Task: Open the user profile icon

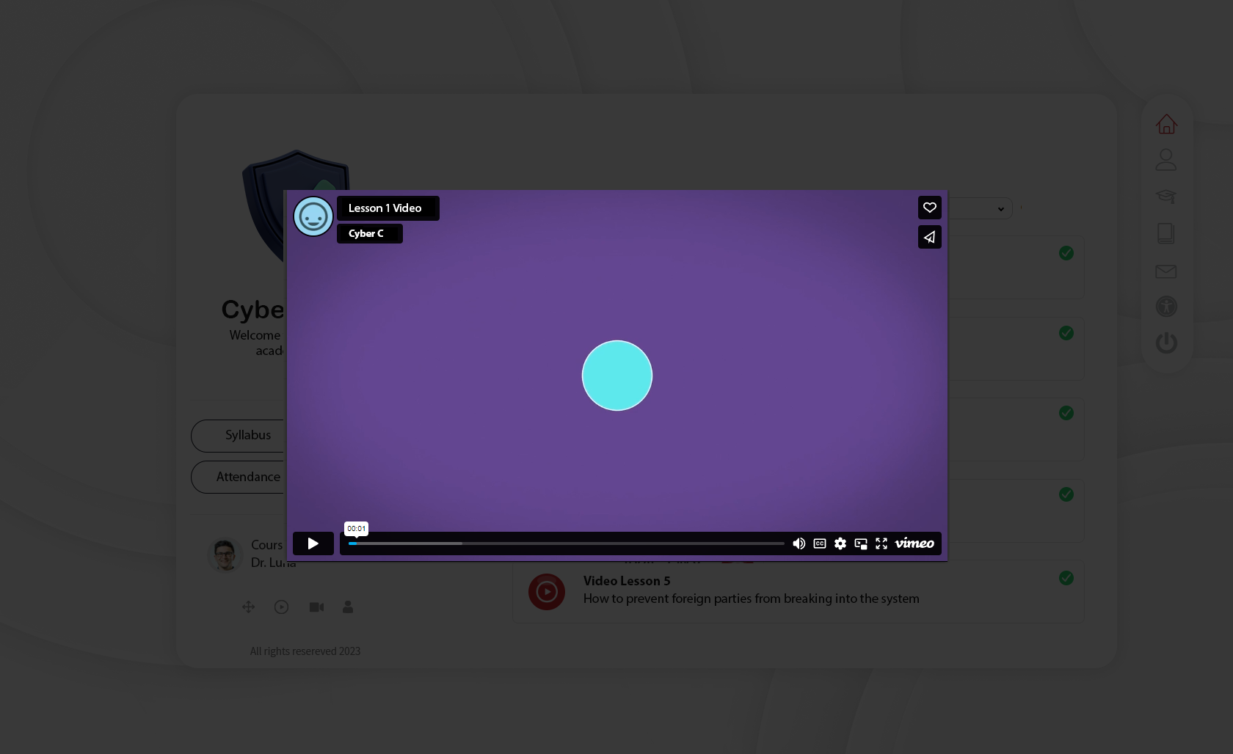Action: click(1166, 160)
